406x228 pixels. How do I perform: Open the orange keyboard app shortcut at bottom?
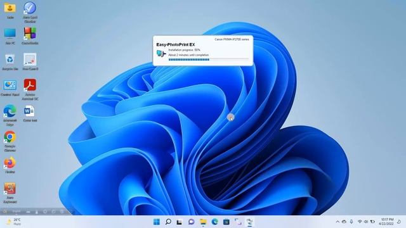pos(10,193)
